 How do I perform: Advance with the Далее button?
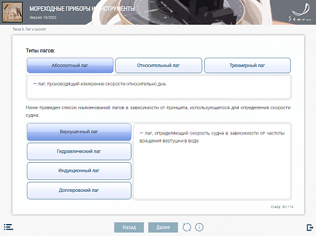click(x=163, y=227)
